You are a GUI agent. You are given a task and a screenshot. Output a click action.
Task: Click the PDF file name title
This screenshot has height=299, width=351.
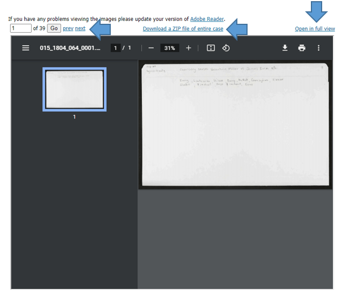pyautogui.click(x=70, y=48)
